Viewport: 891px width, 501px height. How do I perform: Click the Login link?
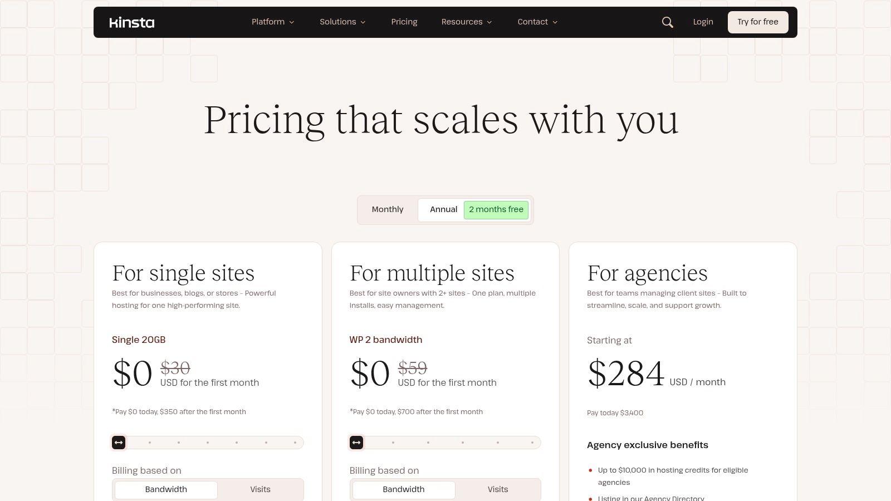[x=703, y=22]
